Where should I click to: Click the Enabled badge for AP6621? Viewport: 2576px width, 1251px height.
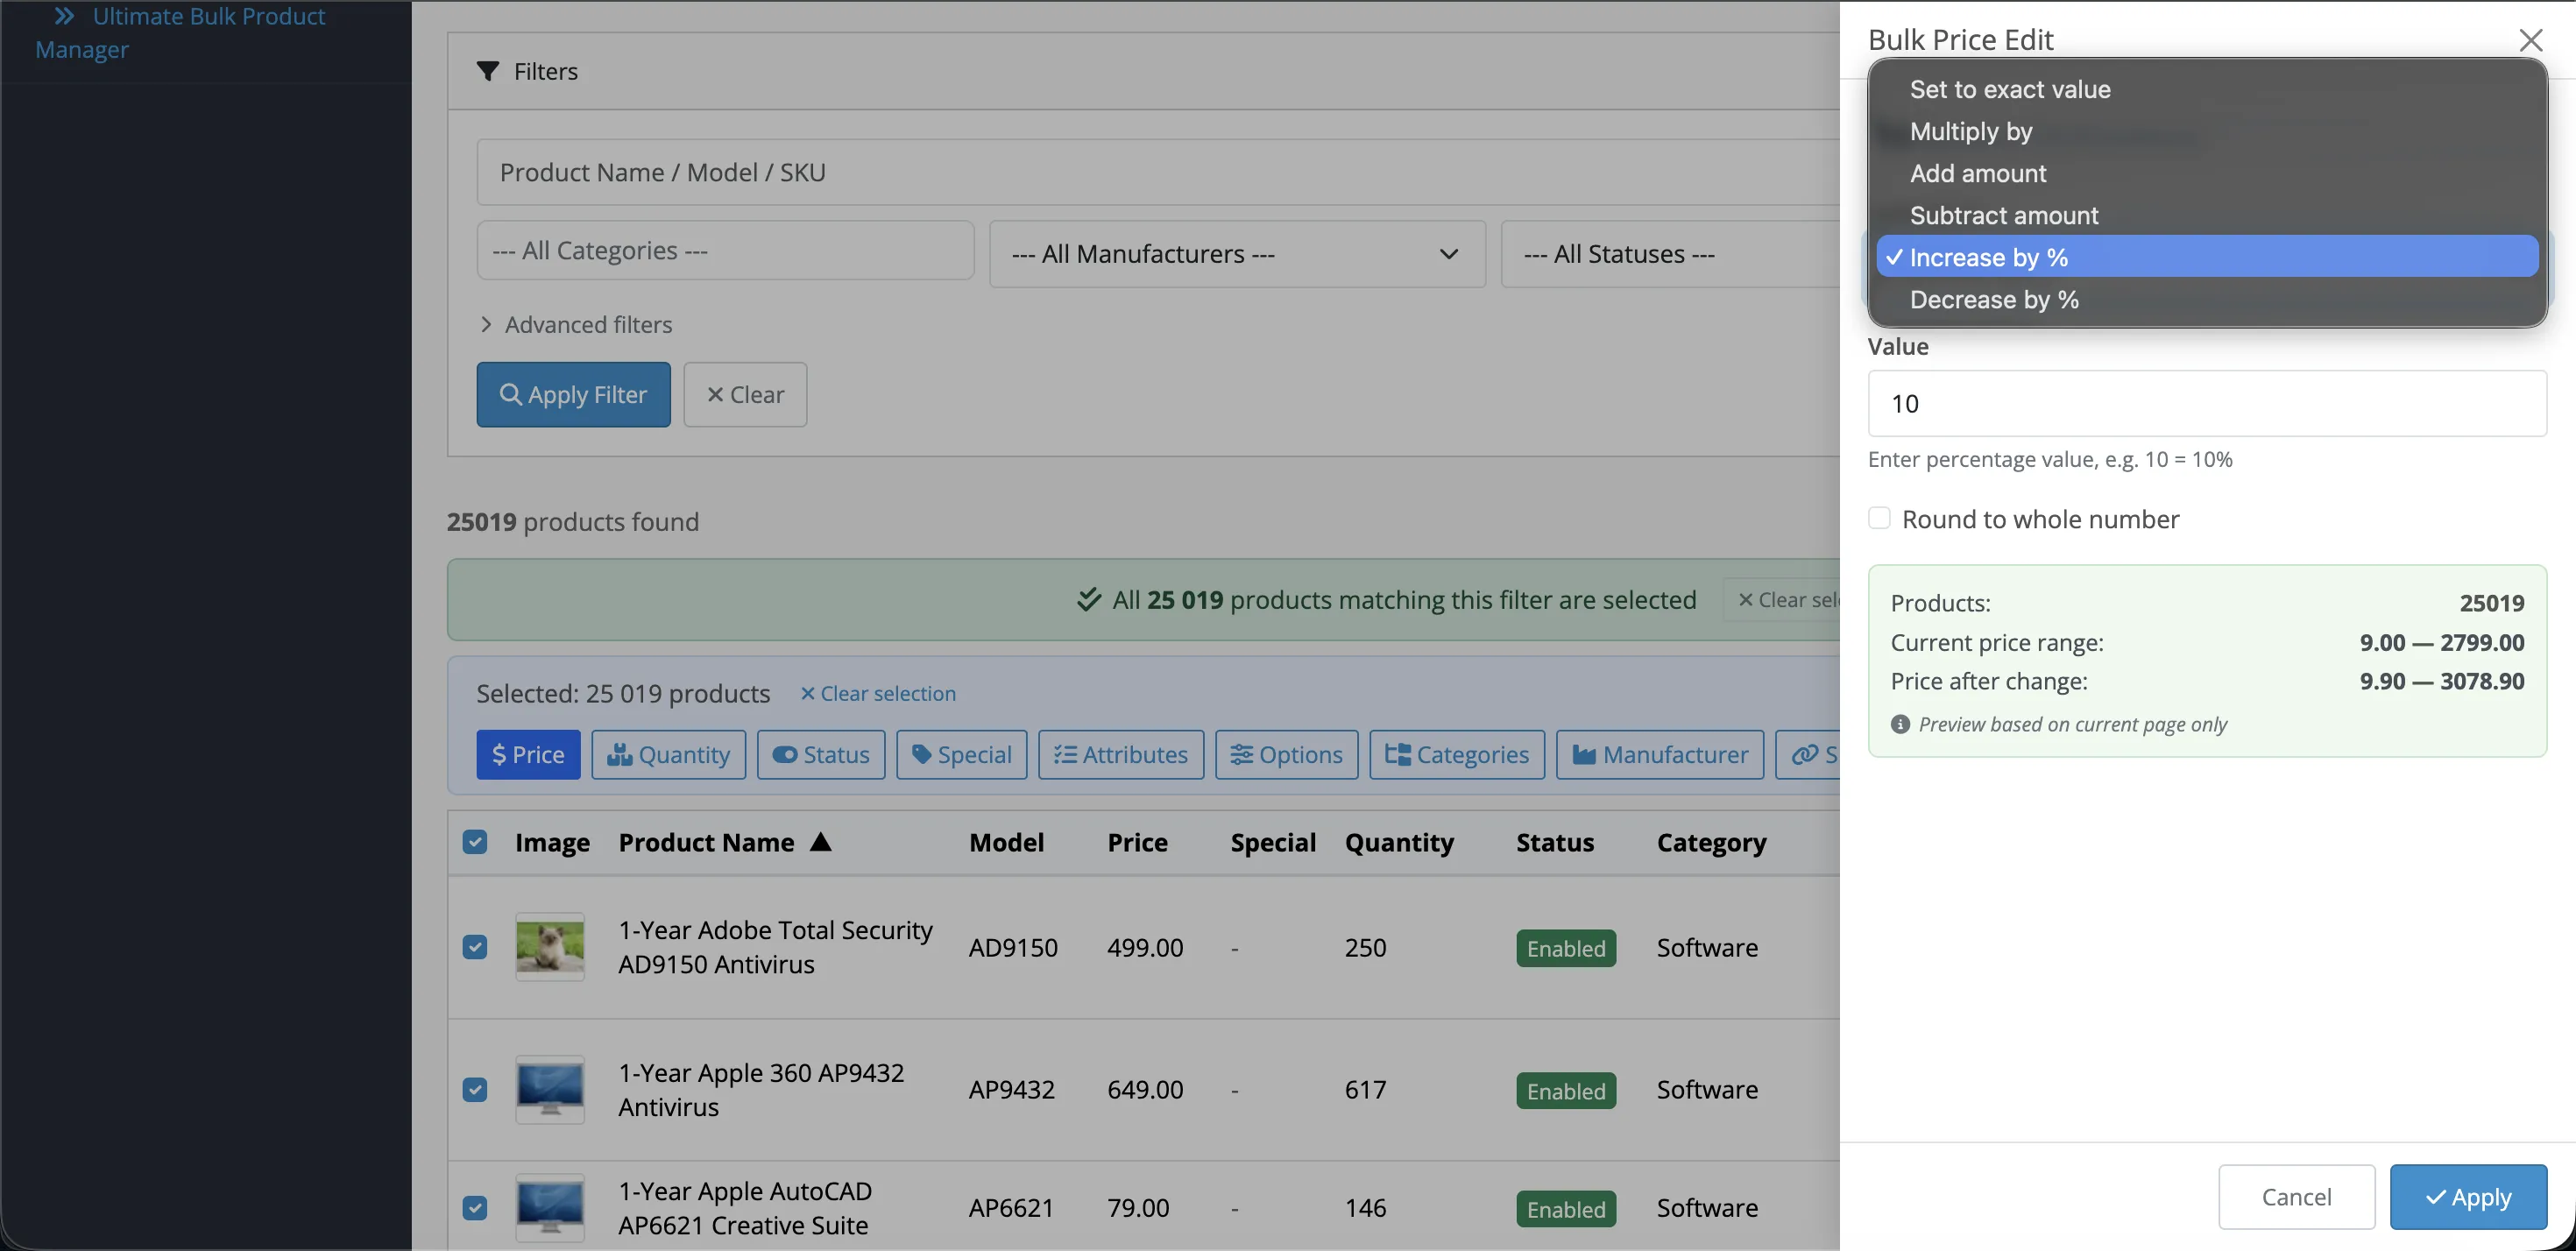(1565, 1209)
